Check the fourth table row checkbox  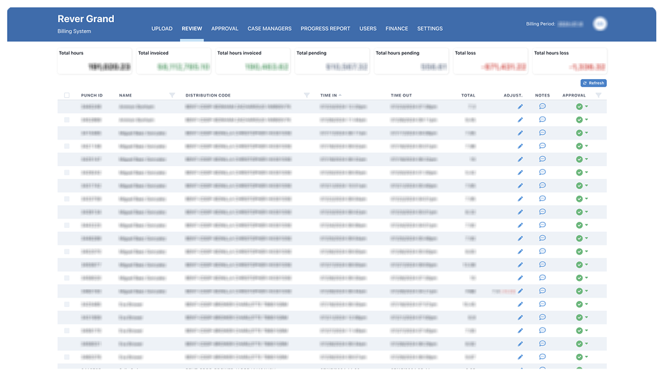(x=67, y=146)
